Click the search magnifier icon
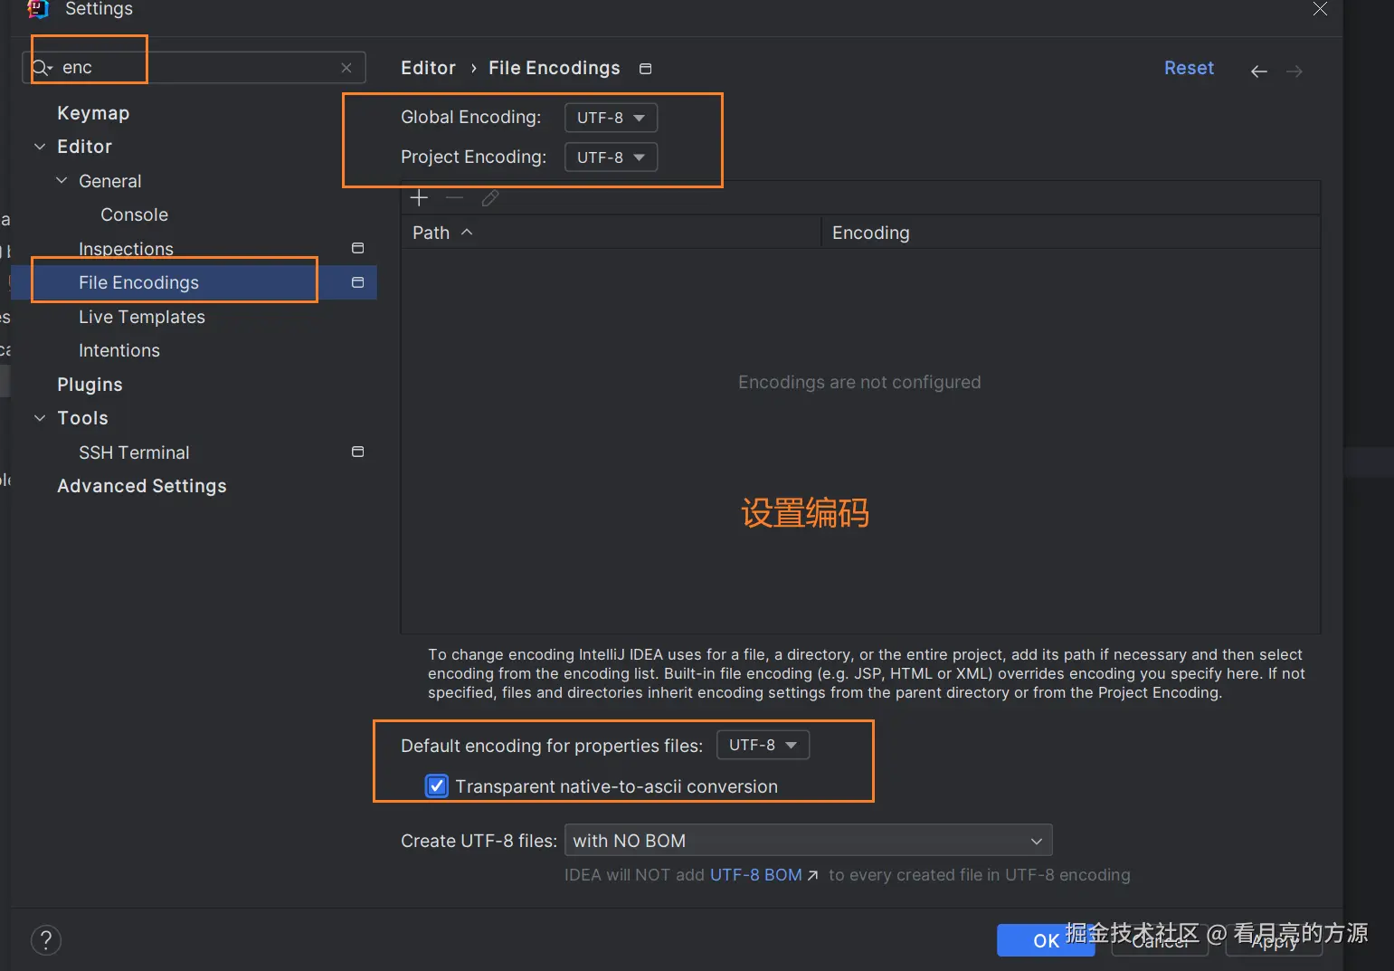The width and height of the screenshot is (1394, 971). pyautogui.click(x=42, y=68)
